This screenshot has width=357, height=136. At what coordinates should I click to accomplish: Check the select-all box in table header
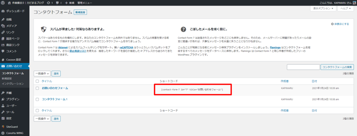pos(37,81)
